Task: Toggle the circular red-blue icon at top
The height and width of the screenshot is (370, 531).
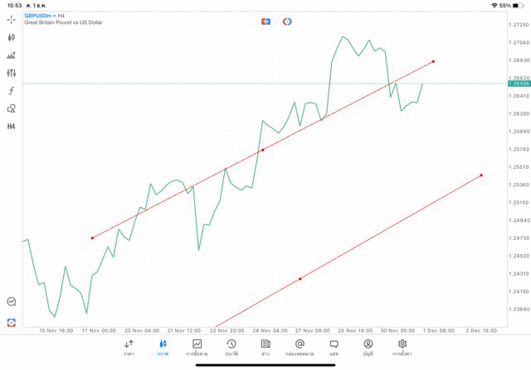Action: (287, 21)
